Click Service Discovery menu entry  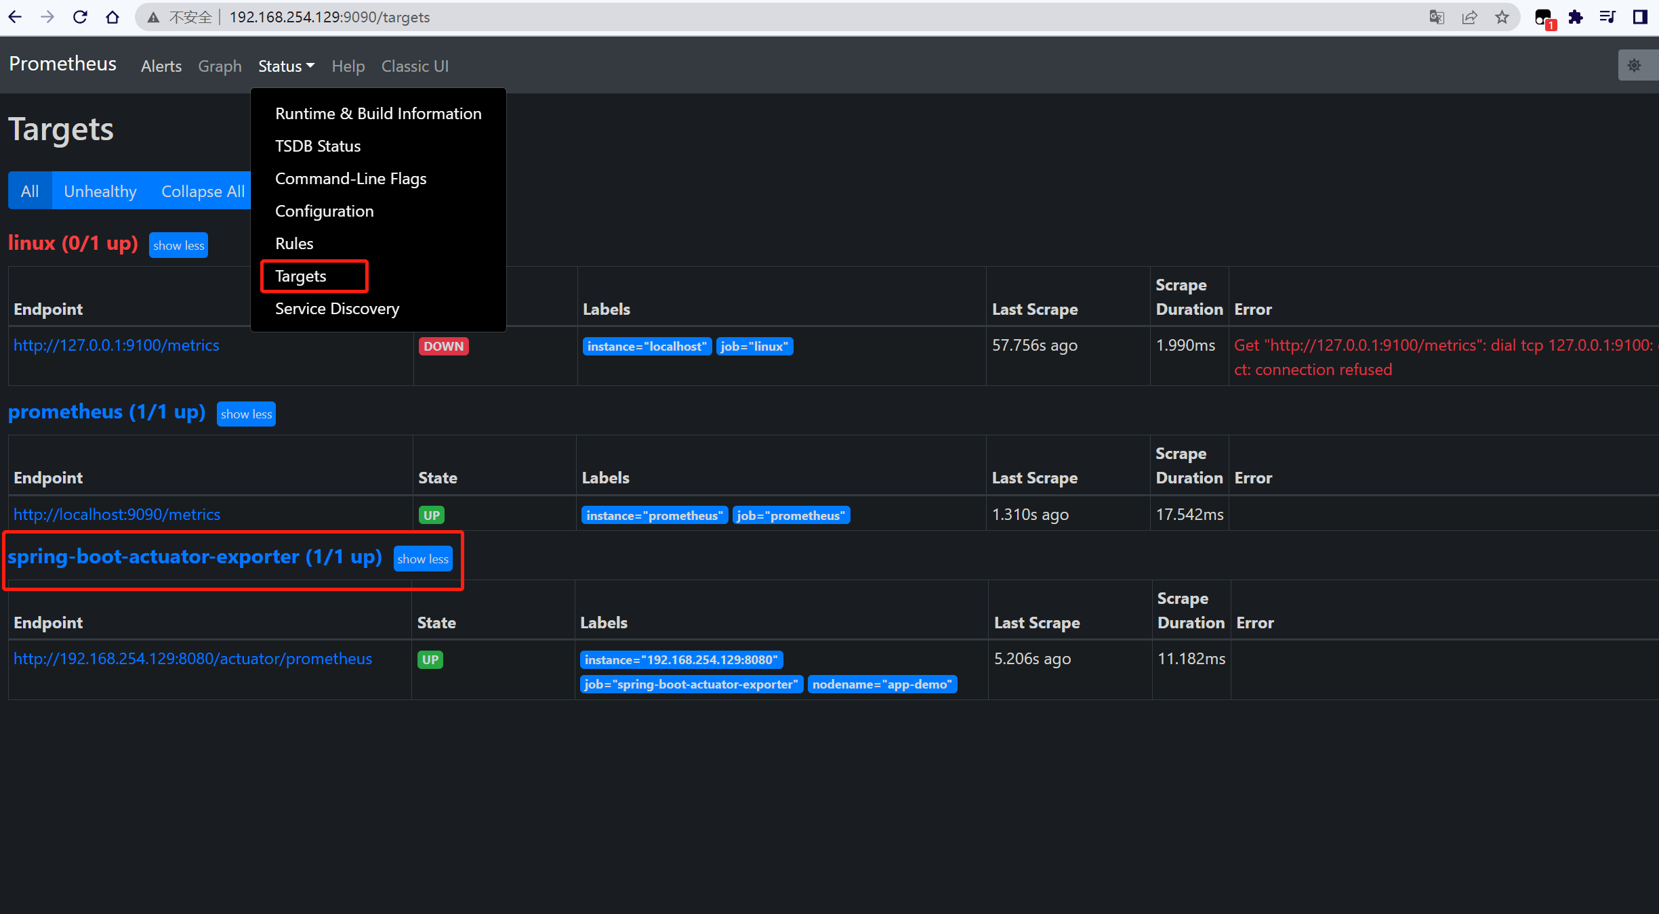(337, 307)
